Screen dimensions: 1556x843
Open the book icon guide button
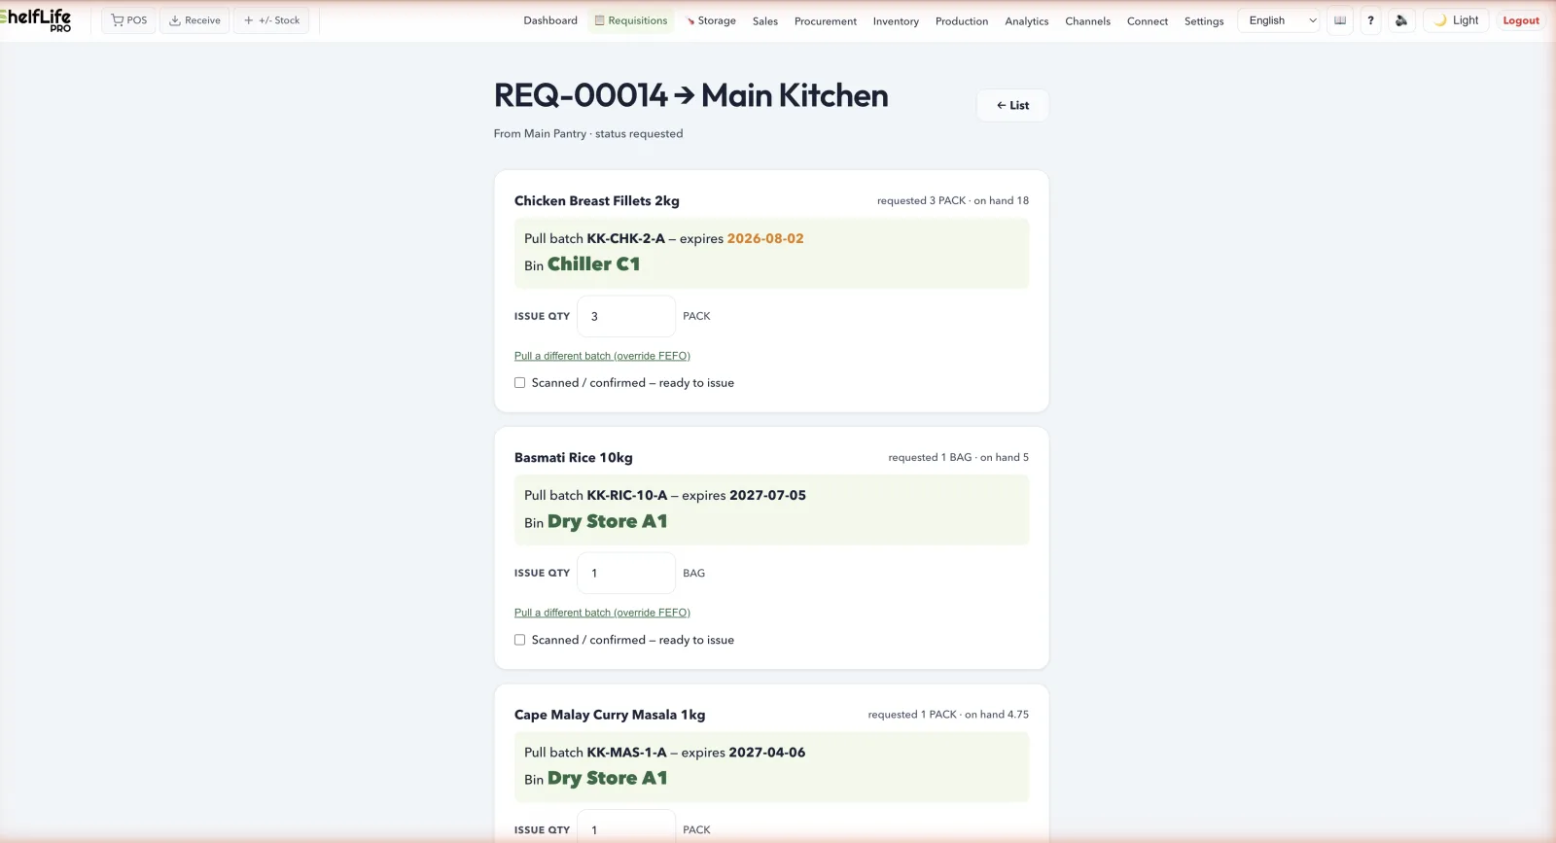(1340, 20)
